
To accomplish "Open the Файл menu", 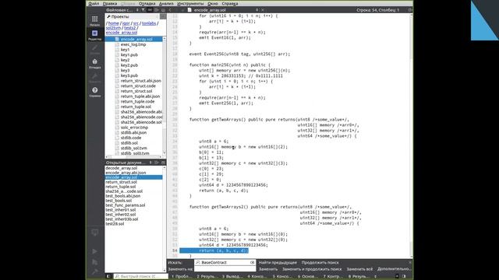I will click(x=94, y=3).
